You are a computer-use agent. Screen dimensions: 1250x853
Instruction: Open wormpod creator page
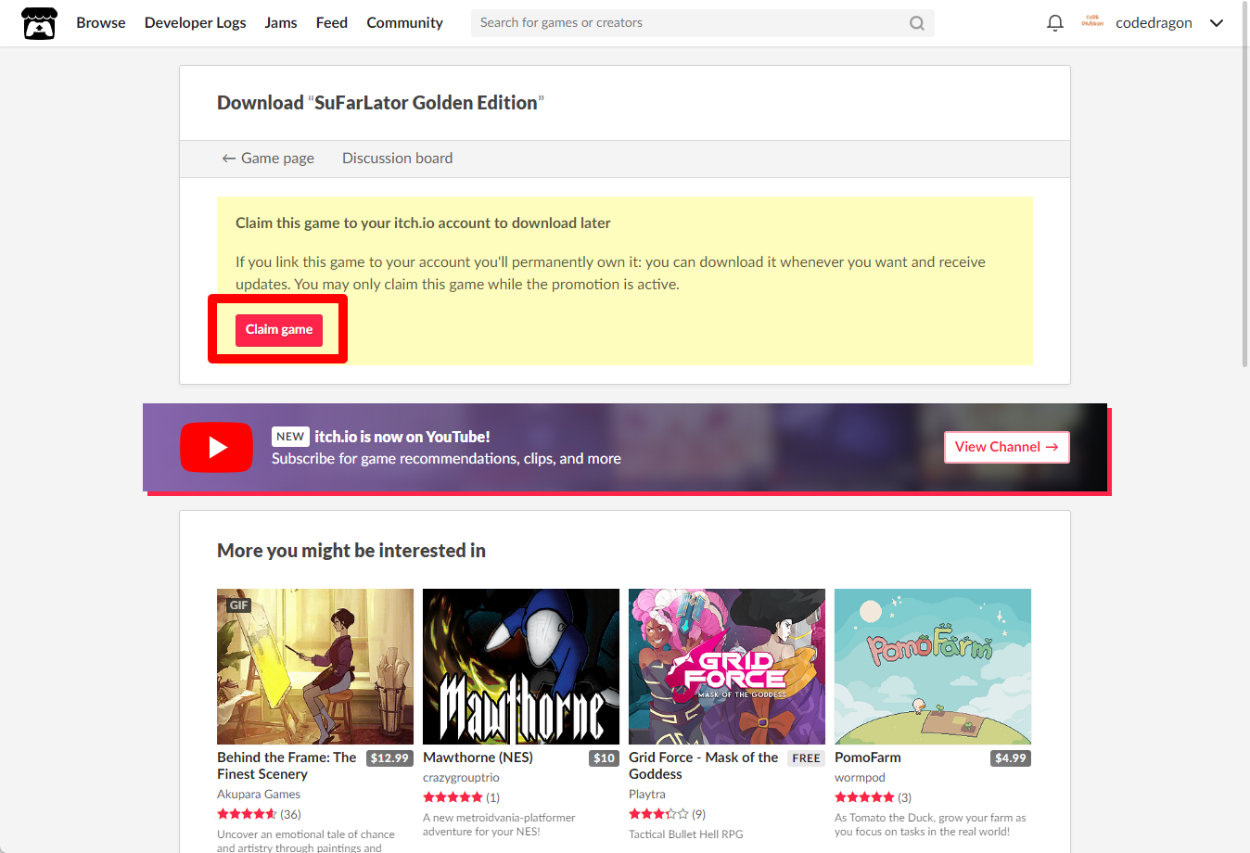click(x=860, y=778)
